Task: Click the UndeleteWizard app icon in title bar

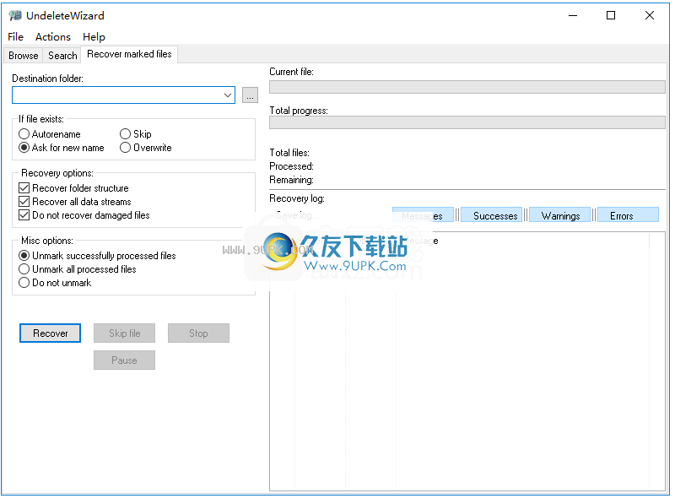Action: (x=15, y=15)
